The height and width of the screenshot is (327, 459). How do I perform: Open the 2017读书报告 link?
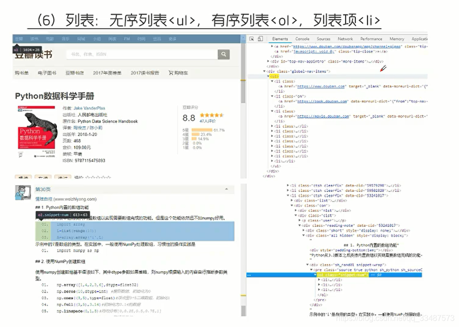pyautogui.click(x=145, y=73)
